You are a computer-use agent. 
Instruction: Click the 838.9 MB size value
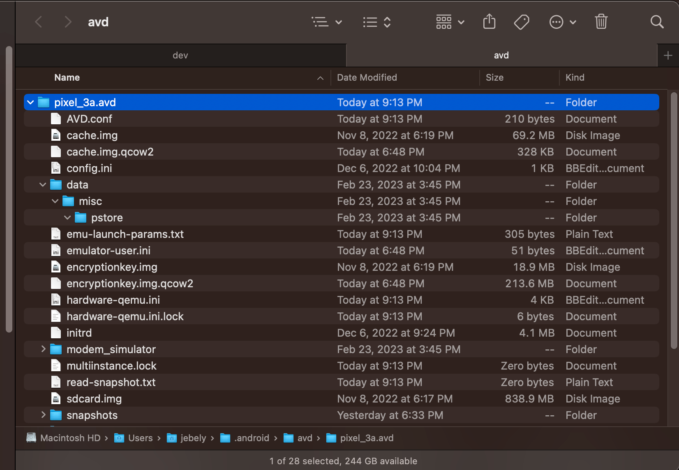pos(529,398)
